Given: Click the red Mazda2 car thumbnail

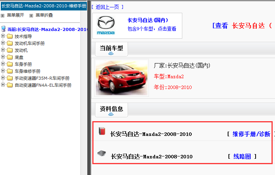Looking at the screenshot, I should coord(121,78).
